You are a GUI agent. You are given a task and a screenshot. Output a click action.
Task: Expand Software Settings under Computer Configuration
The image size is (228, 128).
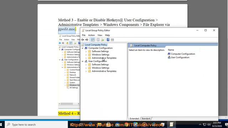click(x=86, y=51)
